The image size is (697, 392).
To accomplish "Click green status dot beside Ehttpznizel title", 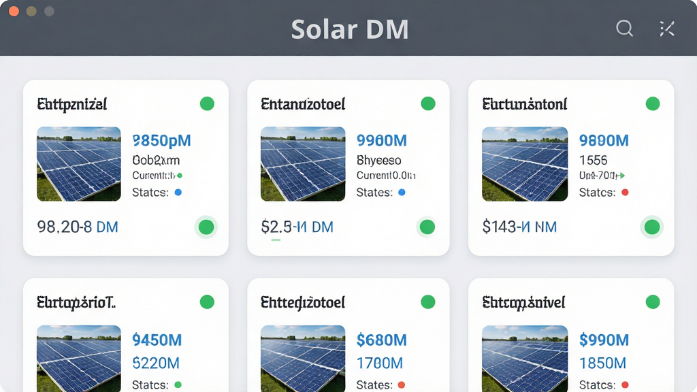I will coord(207,103).
